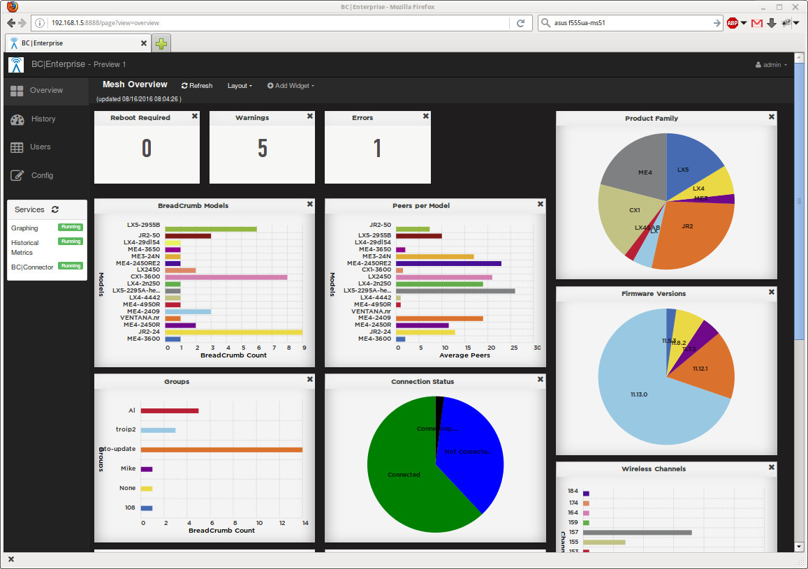808x569 pixels.
Task: Select Users in the sidebar
Action: point(40,147)
